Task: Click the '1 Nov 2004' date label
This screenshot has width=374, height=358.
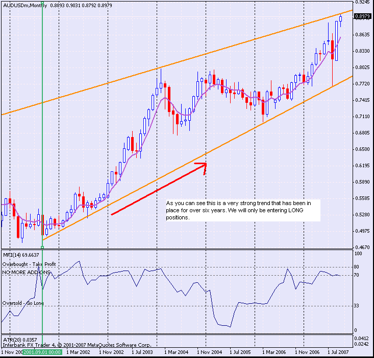Action: coord(209,352)
